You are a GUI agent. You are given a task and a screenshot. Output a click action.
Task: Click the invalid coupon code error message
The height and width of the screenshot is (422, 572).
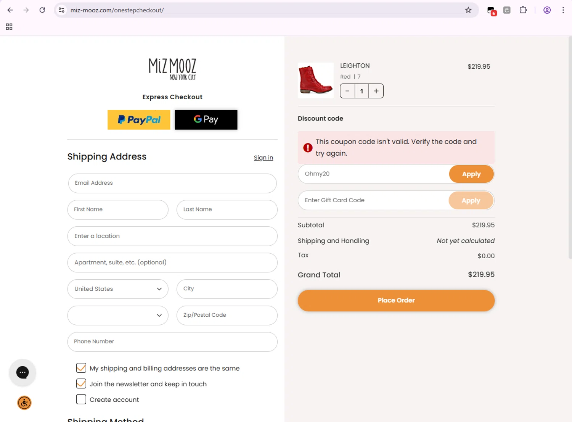396,147
